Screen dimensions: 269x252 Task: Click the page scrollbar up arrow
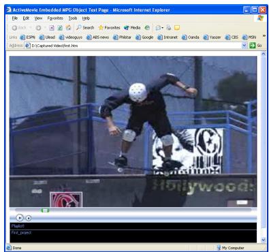pyautogui.click(x=264, y=54)
